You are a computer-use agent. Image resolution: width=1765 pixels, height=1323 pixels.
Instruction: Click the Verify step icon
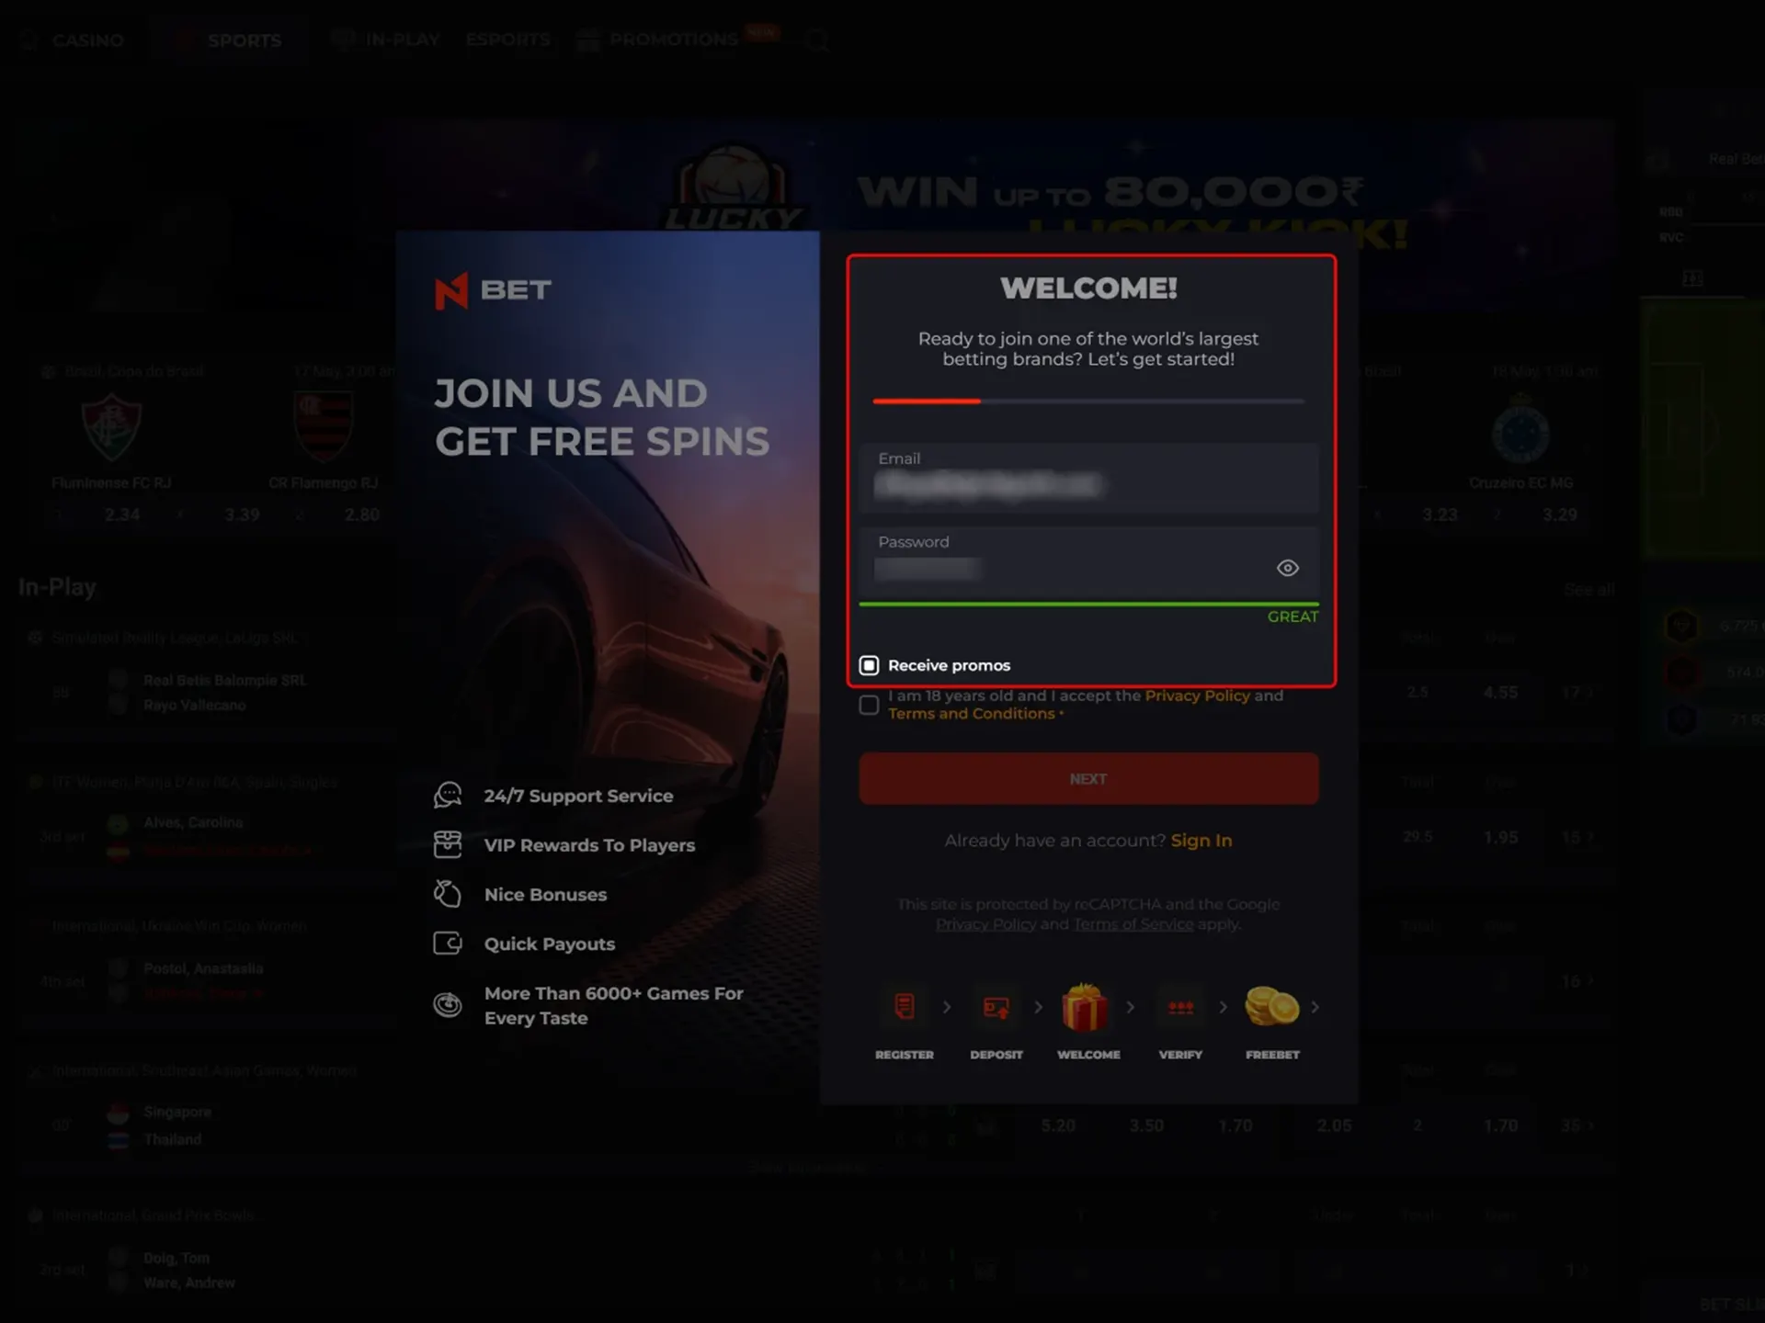tap(1180, 1006)
